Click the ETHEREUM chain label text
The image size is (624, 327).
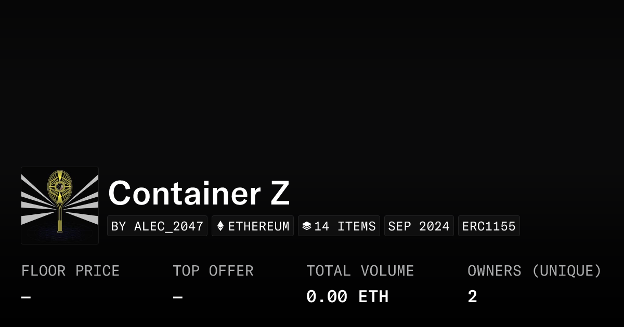(x=258, y=226)
